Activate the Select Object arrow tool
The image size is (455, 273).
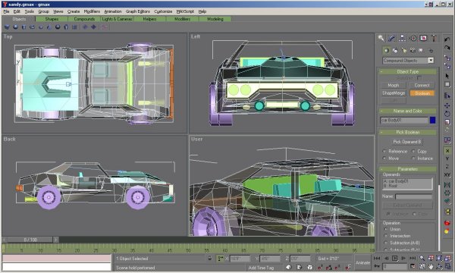tap(447, 76)
